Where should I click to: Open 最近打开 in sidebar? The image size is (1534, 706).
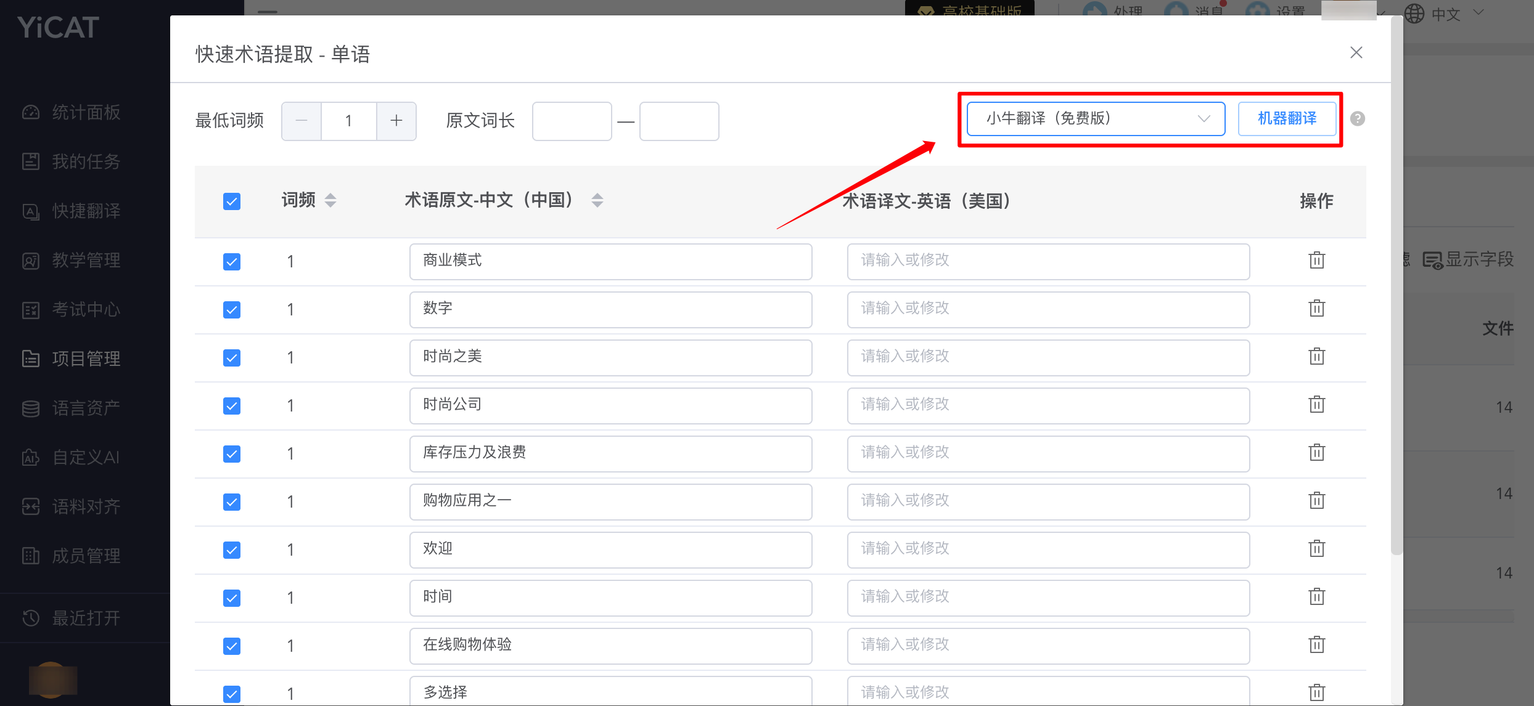pyautogui.click(x=73, y=618)
